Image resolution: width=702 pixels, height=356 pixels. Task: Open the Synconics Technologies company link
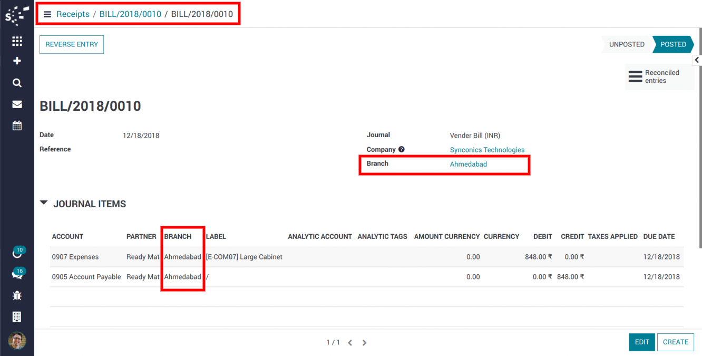coord(487,150)
